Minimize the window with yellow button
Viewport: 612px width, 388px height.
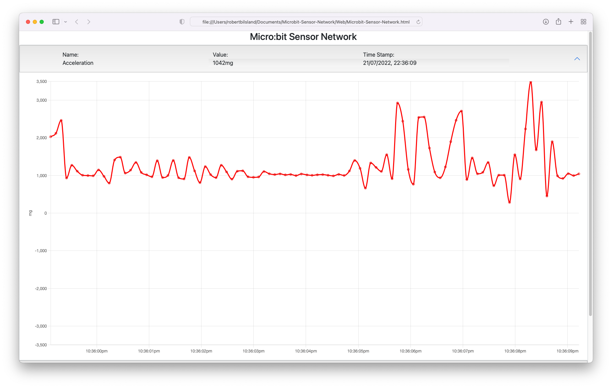pyautogui.click(x=35, y=22)
